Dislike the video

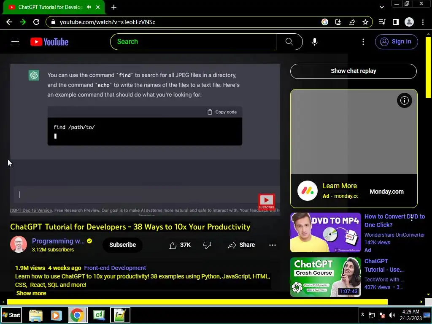coord(207,245)
